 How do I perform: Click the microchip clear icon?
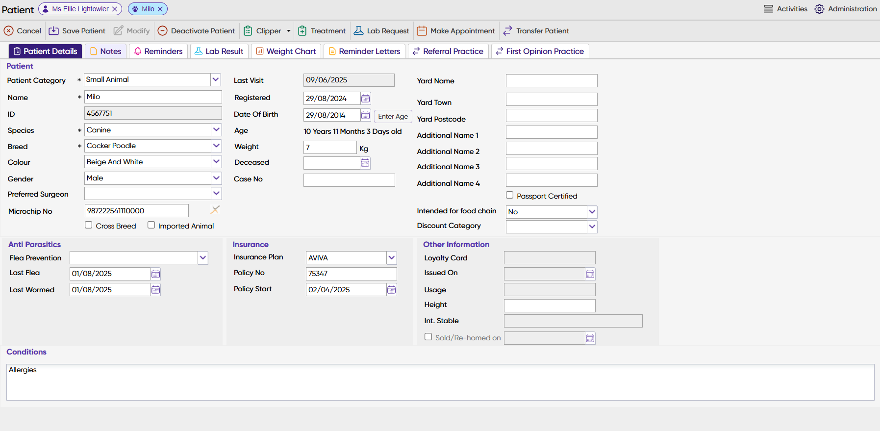coord(215,210)
